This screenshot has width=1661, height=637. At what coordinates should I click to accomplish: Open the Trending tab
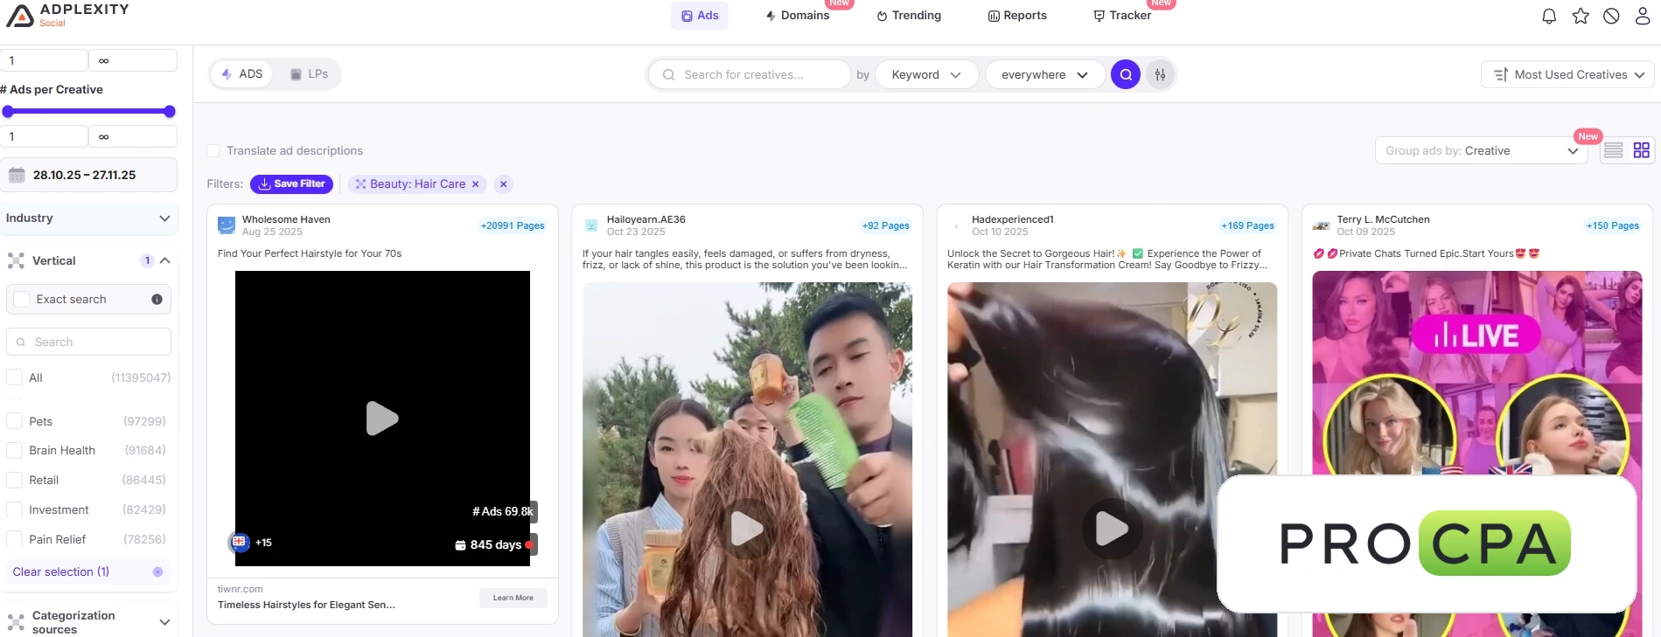909,16
